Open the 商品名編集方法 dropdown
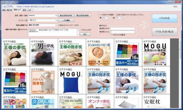This screenshot has width=183, height=110. tap(56, 25)
